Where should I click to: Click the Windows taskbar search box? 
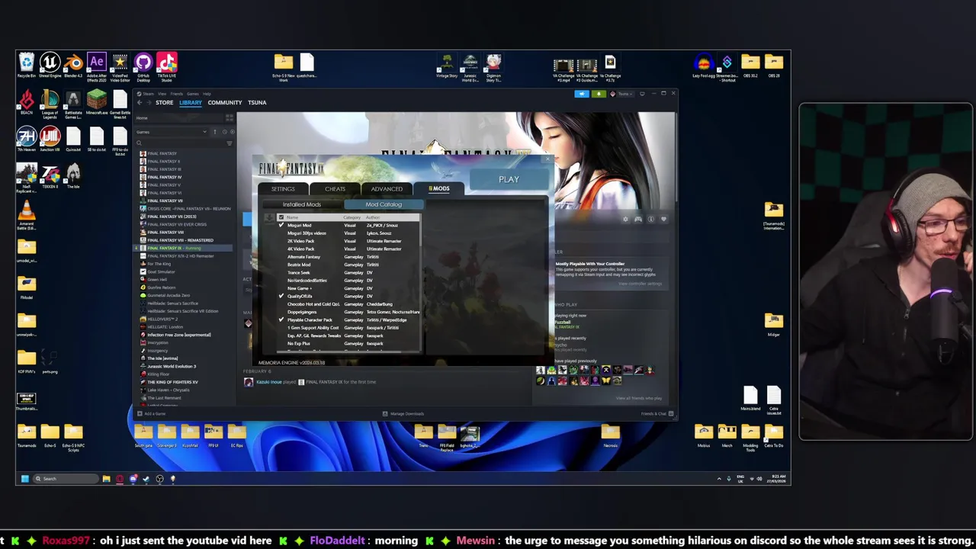[66, 479]
